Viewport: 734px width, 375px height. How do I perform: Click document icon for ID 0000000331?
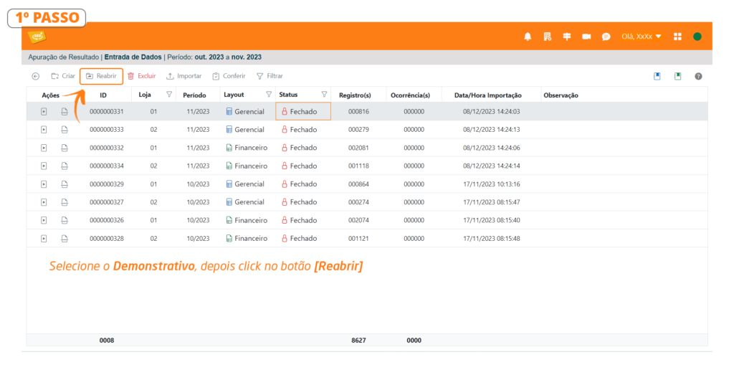[65, 112]
